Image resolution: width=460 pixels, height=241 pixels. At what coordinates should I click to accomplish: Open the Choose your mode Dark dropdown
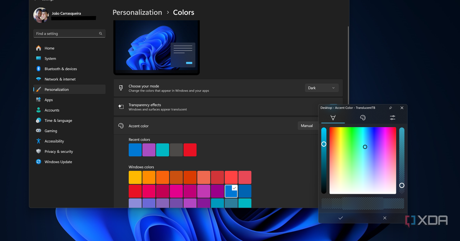[x=322, y=88]
